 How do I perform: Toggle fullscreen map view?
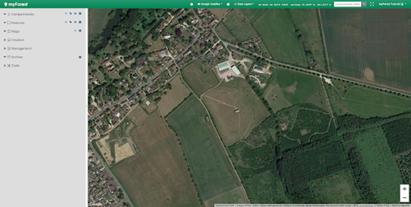(x=372, y=4)
